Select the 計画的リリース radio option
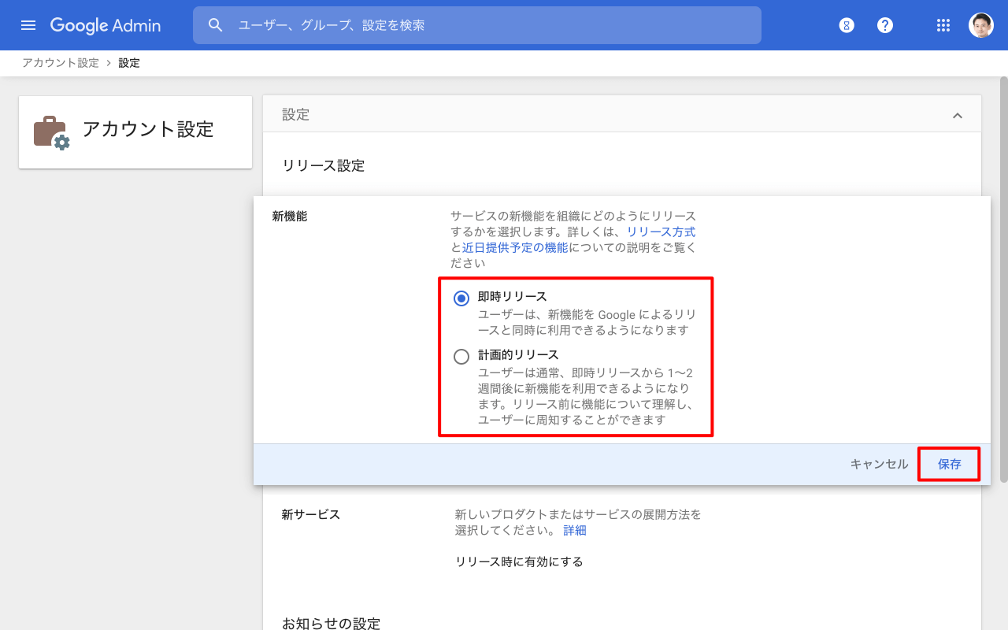The height and width of the screenshot is (630, 1008). 461,357
